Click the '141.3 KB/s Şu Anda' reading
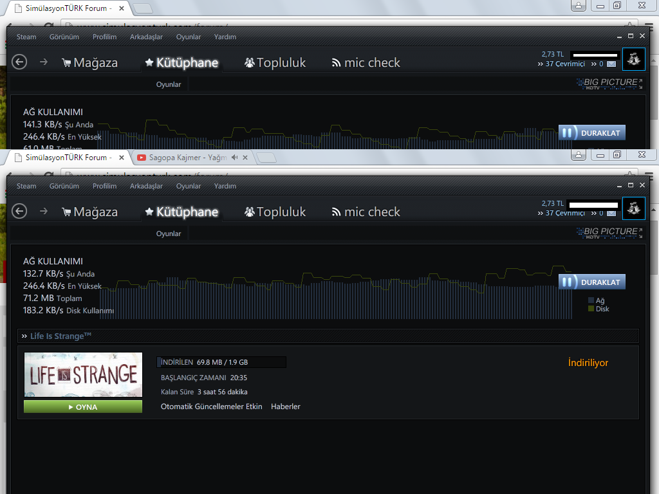The width and height of the screenshot is (659, 494). [x=58, y=124]
